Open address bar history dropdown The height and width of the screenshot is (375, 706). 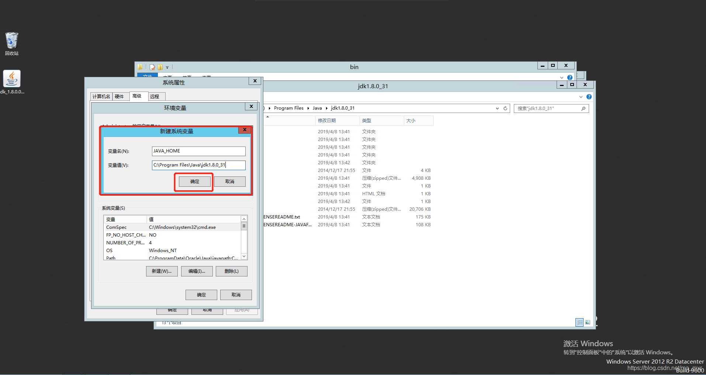pyautogui.click(x=497, y=108)
